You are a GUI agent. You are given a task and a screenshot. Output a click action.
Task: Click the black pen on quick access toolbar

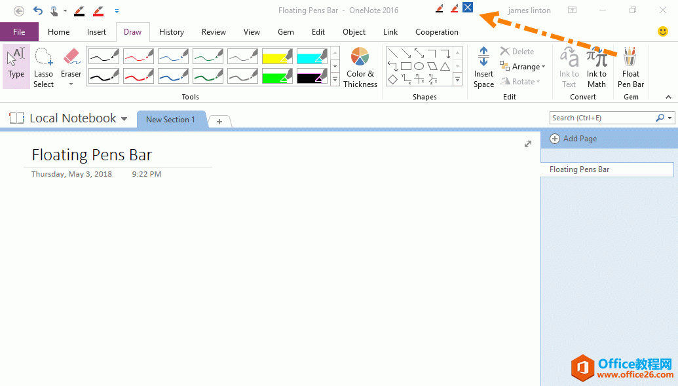pyautogui.click(x=79, y=10)
